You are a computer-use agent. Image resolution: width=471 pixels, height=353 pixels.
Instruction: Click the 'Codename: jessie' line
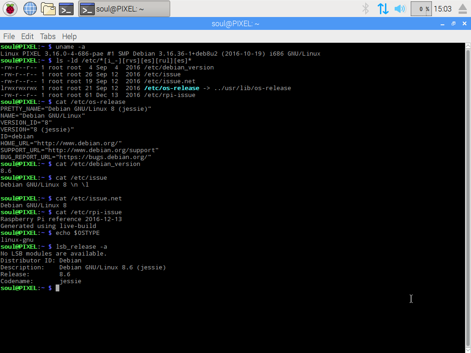point(41,281)
